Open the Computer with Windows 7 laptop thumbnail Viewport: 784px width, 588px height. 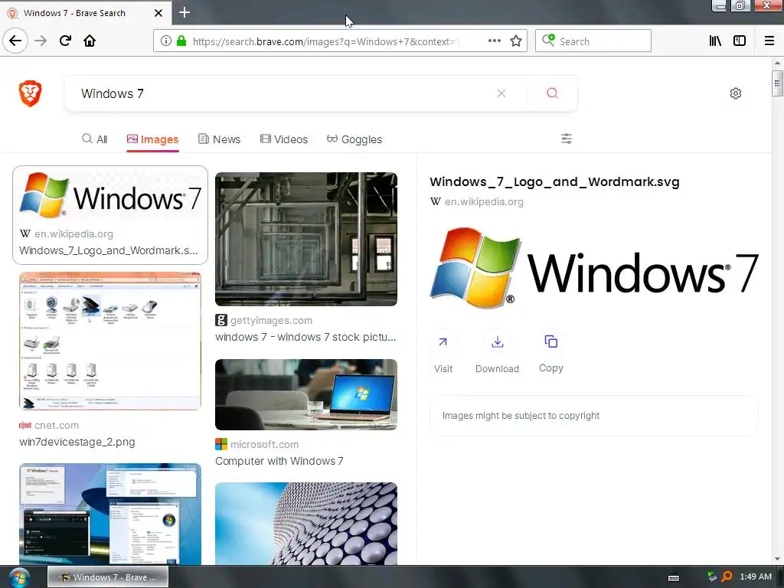click(306, 394)
